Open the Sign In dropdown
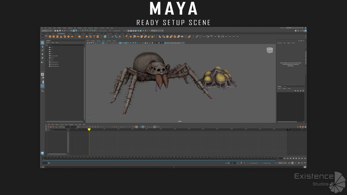This screenshot has width=347, height=195. click(157, 31)
